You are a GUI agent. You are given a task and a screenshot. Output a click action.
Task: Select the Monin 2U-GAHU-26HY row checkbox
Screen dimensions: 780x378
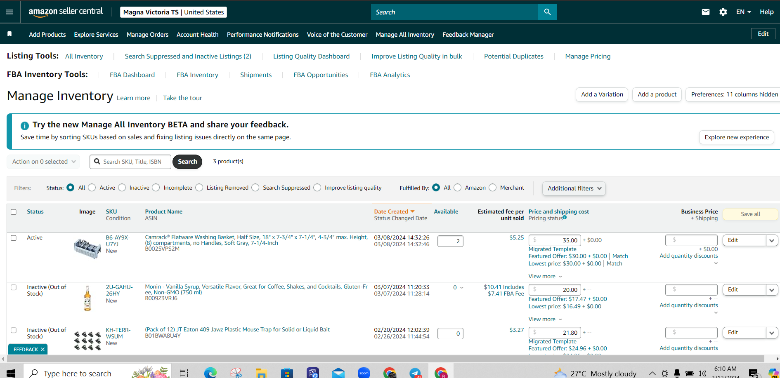point(14,287)
